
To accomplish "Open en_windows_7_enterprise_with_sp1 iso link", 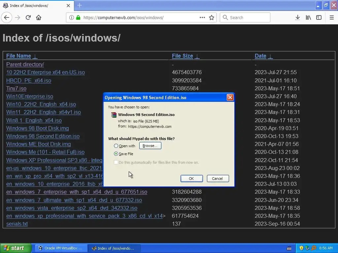I will (77, 192).
